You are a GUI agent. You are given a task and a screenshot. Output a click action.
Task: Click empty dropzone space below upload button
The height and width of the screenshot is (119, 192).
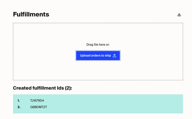click(x=98, y=70)
